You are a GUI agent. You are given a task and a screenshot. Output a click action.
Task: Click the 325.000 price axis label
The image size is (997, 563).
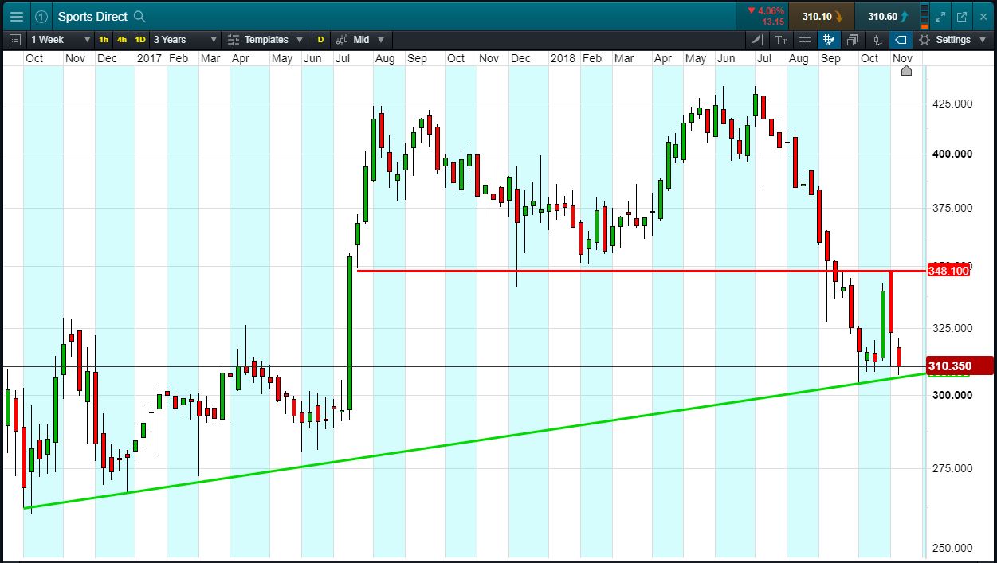pos(952,327)
